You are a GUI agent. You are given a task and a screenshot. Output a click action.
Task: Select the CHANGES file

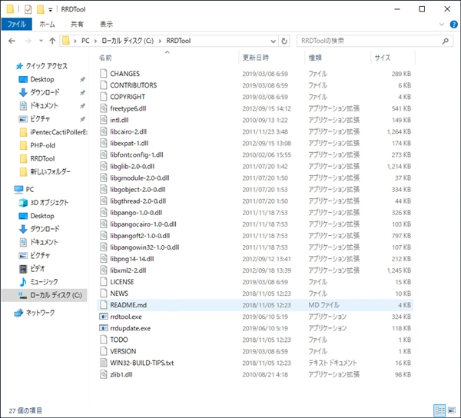pyautogui.click(x=124, y=74)
